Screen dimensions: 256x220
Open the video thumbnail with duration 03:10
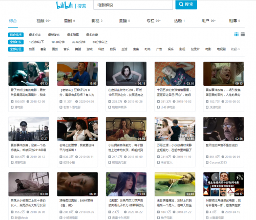(175, 74)
